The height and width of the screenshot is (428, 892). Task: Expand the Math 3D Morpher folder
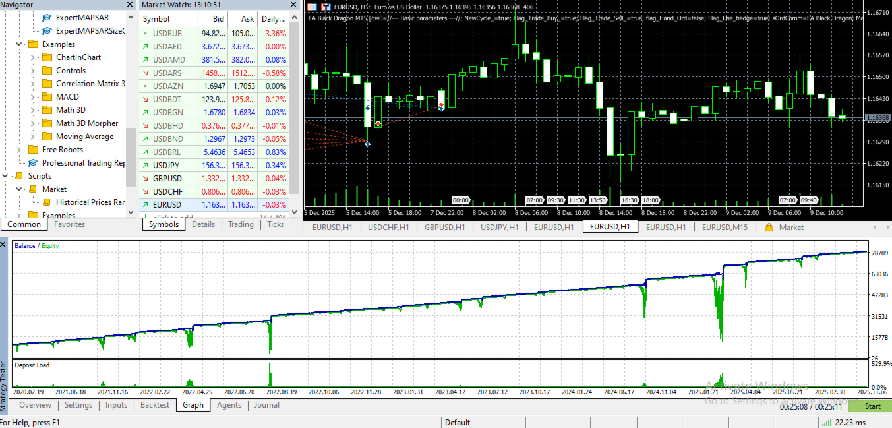click(32, 123)
